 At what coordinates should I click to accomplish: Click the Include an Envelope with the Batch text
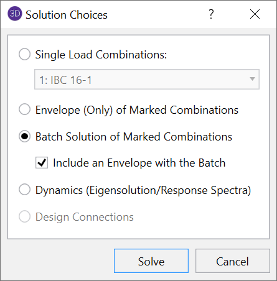click(x=139, y=163)
